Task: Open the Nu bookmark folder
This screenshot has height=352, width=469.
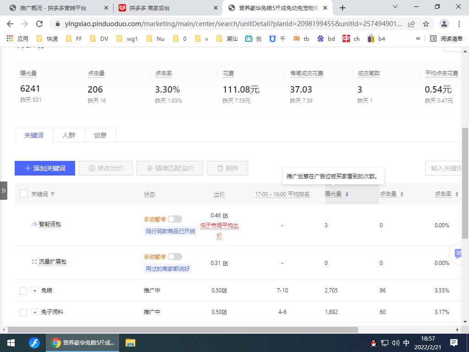Action: [155, 38]
